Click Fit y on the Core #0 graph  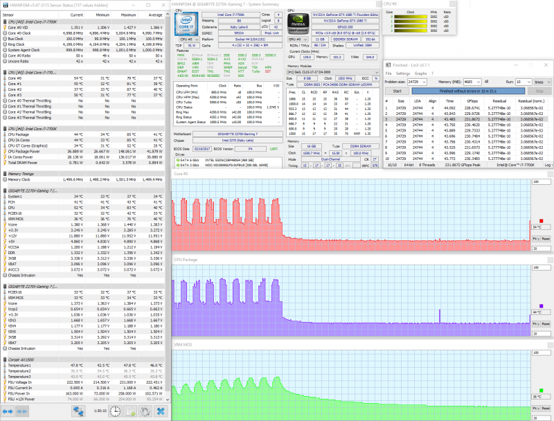(536, 239)
